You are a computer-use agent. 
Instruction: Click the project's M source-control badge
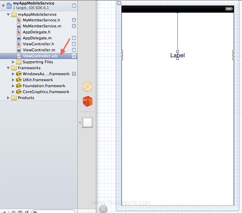pos(74,6)
